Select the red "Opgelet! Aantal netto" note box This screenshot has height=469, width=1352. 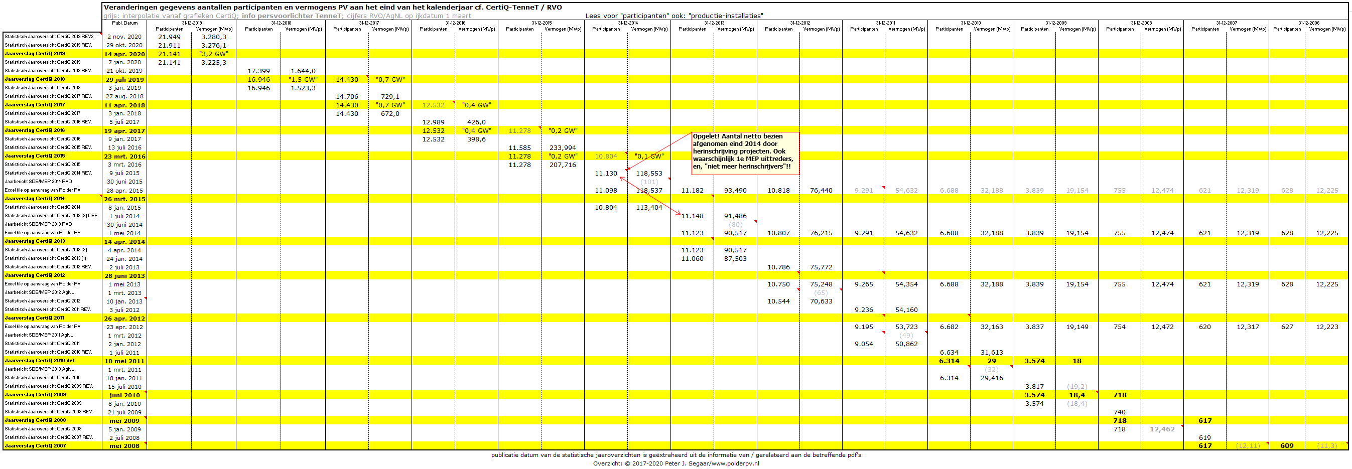[x=745, y=152]
